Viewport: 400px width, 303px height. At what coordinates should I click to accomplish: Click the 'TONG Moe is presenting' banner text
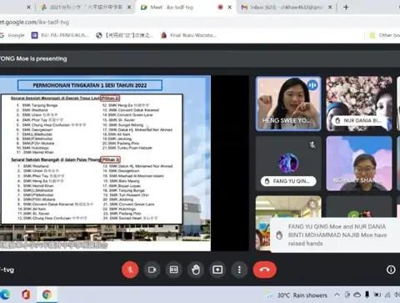pos(33,58)
